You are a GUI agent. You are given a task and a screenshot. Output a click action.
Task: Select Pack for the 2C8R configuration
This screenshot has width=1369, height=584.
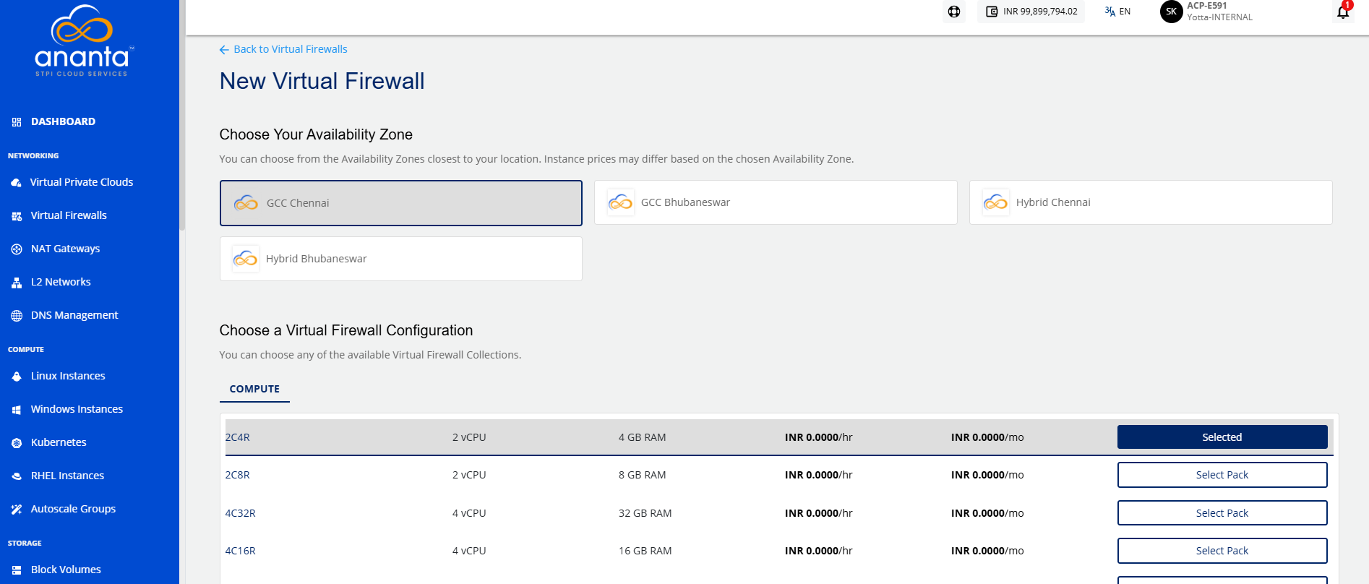click(x=1222, y=475)
